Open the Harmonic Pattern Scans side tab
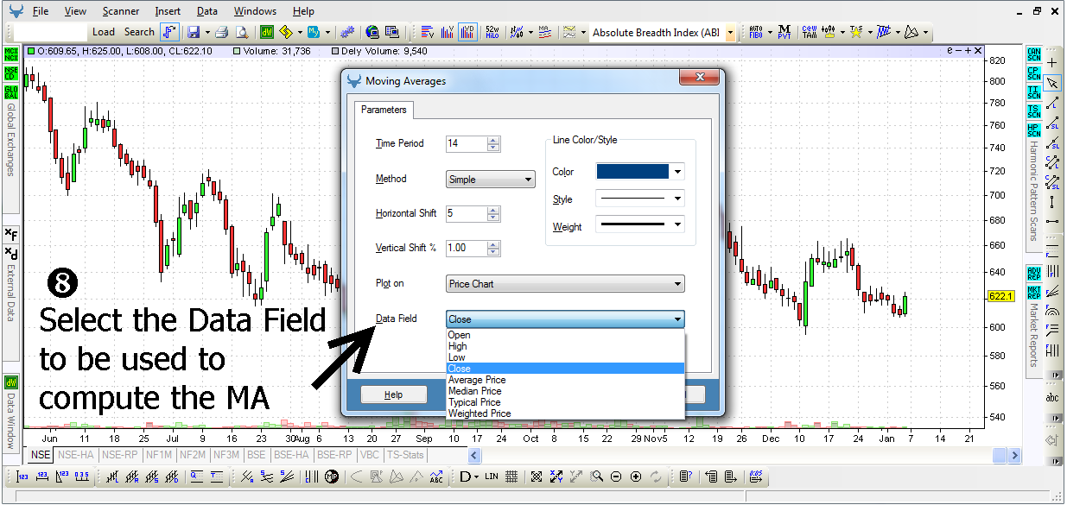1067x505 pixels. click(x=1034, y=191)
